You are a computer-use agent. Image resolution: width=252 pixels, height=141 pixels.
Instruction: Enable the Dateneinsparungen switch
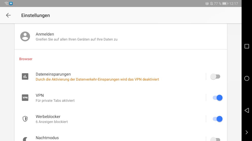(215, 77)
